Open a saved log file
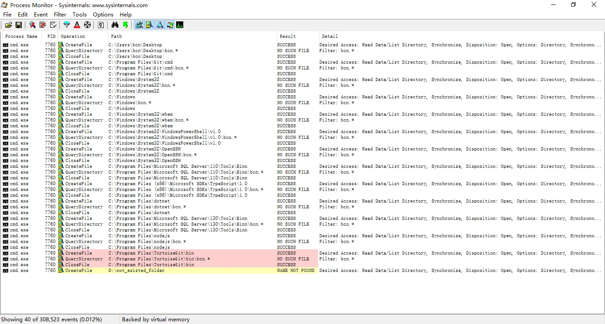605x324 pixels. 8,25
